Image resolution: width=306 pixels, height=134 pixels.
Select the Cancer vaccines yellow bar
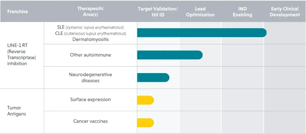[x=145, y=123]
